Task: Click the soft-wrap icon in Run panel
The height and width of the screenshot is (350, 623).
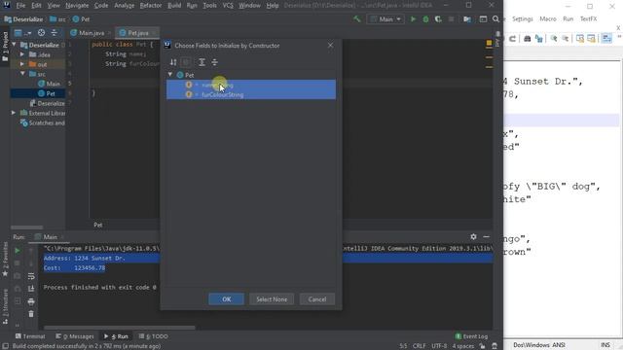Action: pos(31,276)
